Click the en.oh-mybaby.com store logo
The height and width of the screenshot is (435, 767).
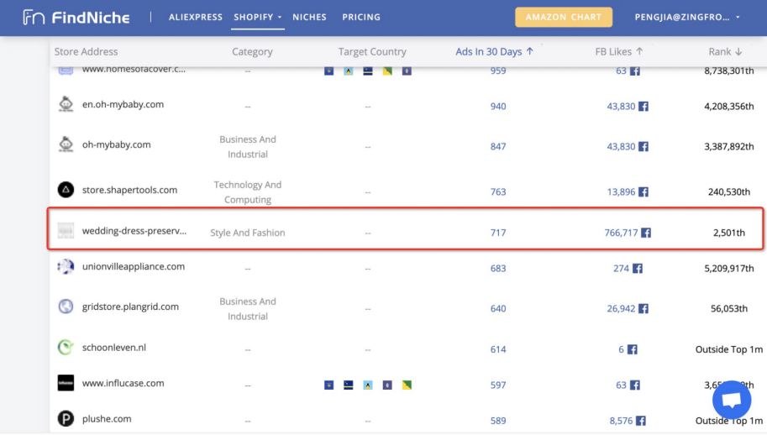(66, 104)
